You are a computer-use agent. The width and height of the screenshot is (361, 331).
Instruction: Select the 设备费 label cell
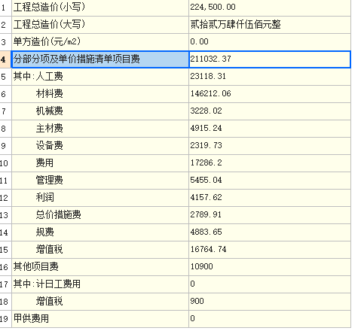click(100, 146)
